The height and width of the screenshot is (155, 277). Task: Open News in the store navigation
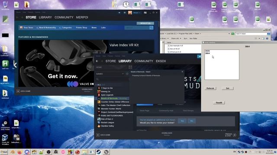pyautogui.click(x=94, y=28)
